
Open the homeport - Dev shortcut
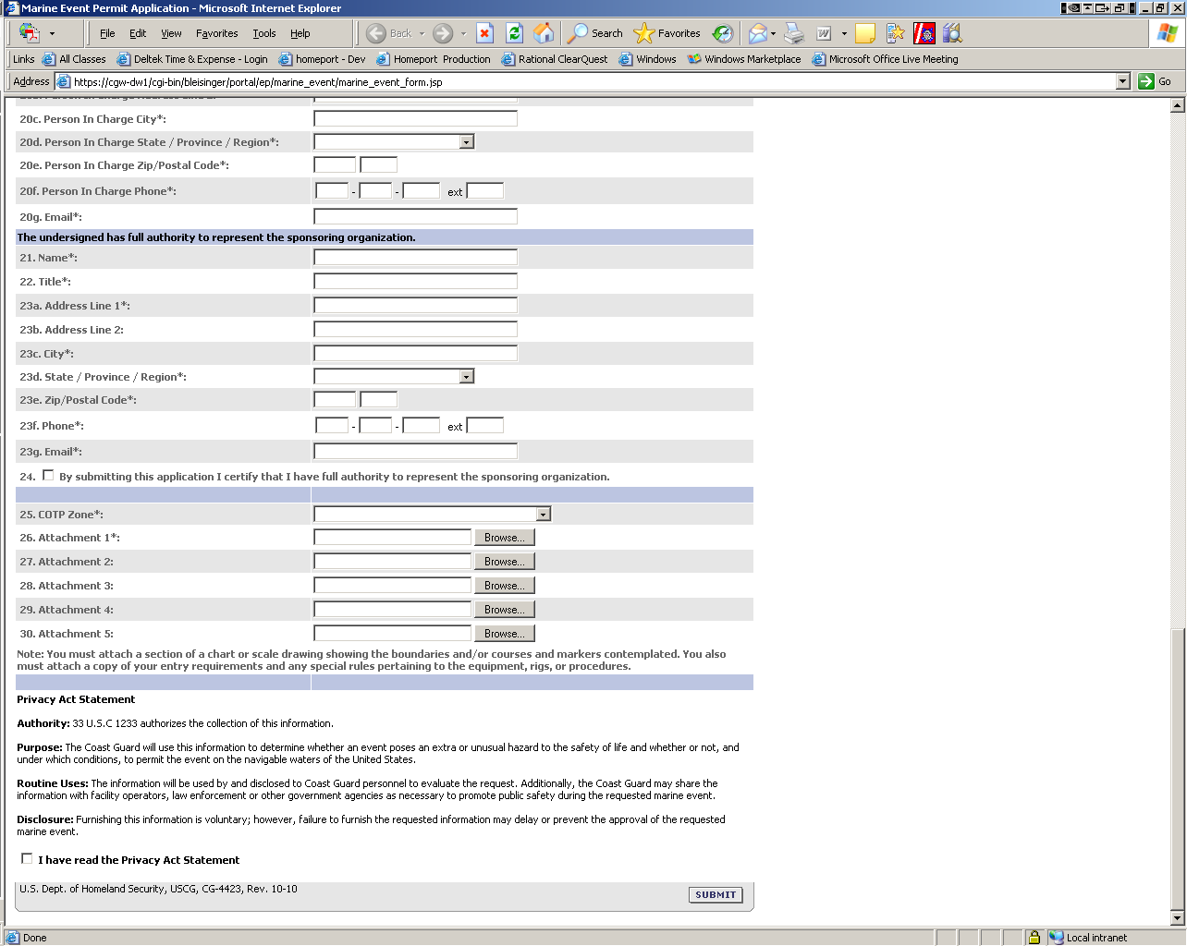[322, 59]
